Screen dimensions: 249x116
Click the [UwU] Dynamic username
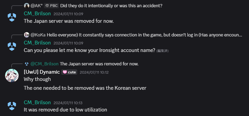[42, 72]
